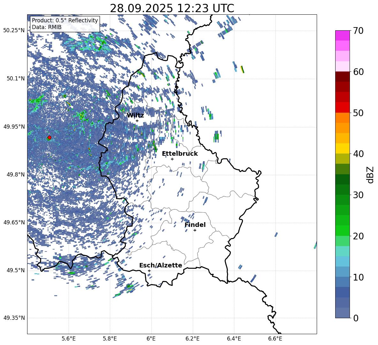Click the 5.8°E longitude label
This screenshot has height=345, width=378.
tap(110, 339)
